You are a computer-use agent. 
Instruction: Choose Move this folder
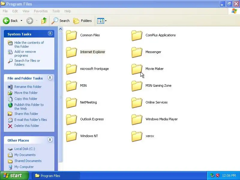tap(26, 93)
